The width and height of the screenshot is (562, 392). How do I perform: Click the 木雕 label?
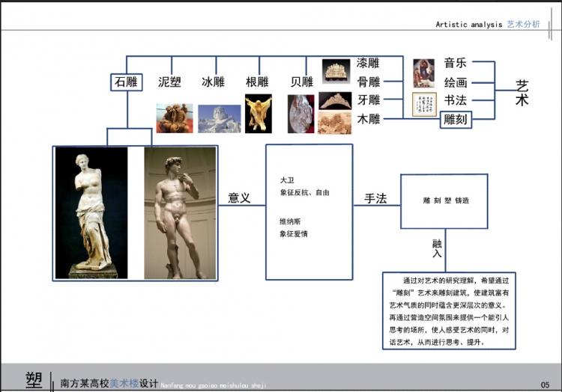[x=369, y=119]
